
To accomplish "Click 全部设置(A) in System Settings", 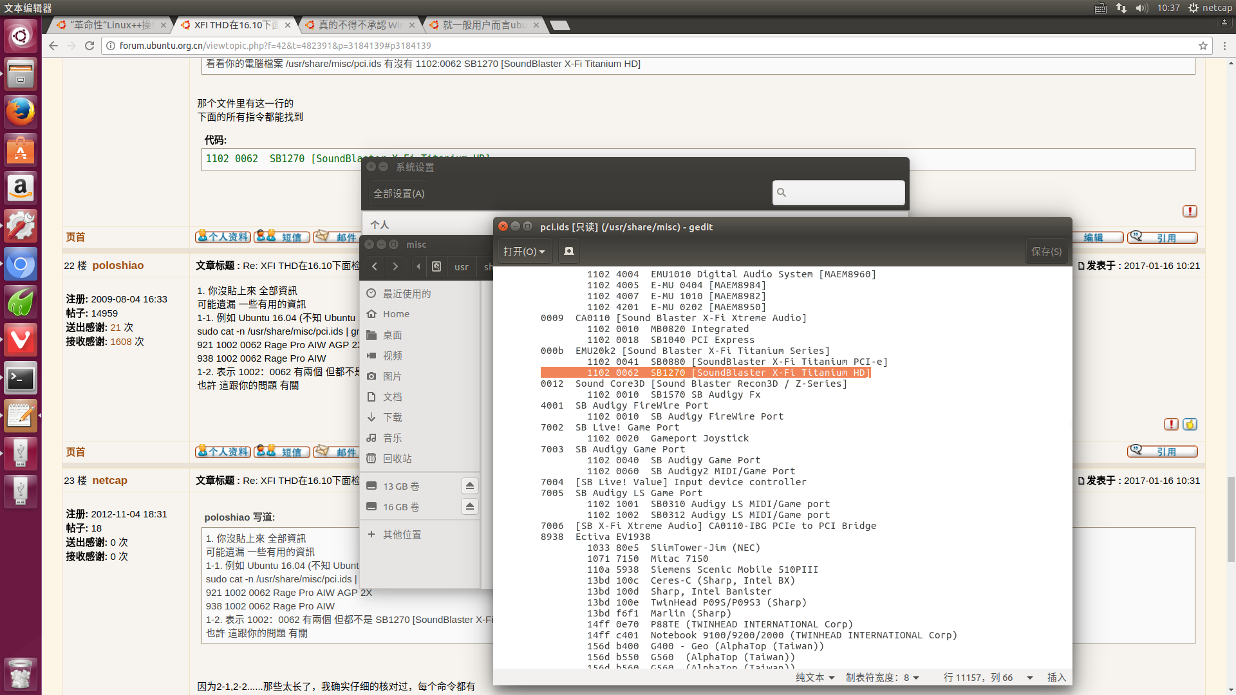I will [399, 193].
